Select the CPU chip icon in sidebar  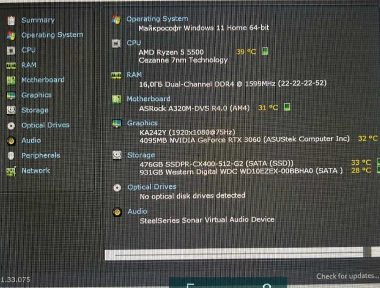pyautogui.click(x=12, y=50)
